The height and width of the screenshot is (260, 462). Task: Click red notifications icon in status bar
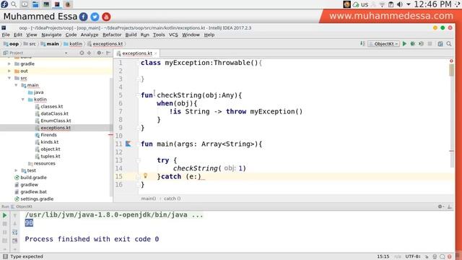click(450, 257)
